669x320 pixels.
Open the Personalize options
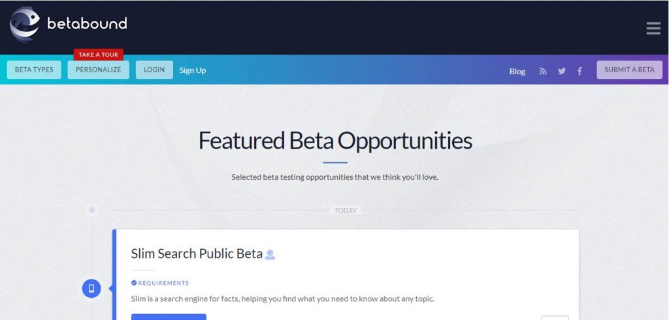98,70
